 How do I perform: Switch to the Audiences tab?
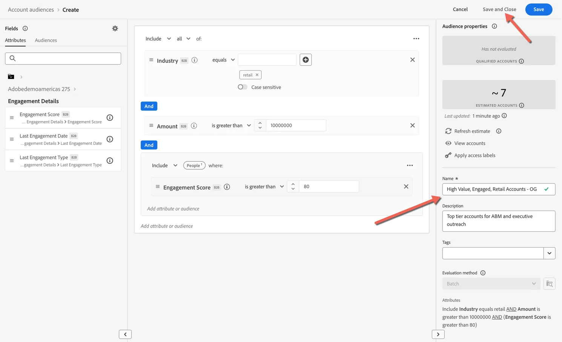(46, 40)
